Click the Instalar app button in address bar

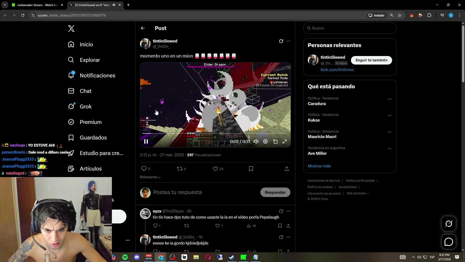(x=376, y=15)
